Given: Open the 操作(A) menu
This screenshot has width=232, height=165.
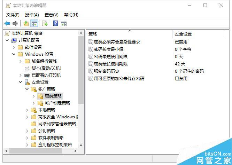Looking at the screenshot, I should 32,15.
